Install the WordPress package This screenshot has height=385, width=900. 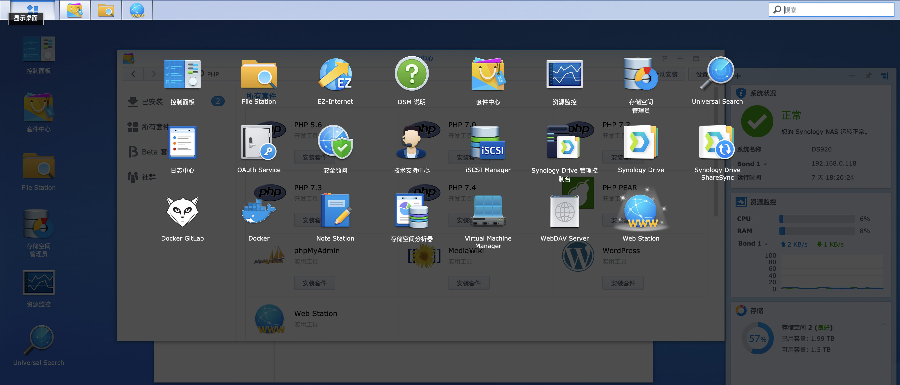coord(623,283)
